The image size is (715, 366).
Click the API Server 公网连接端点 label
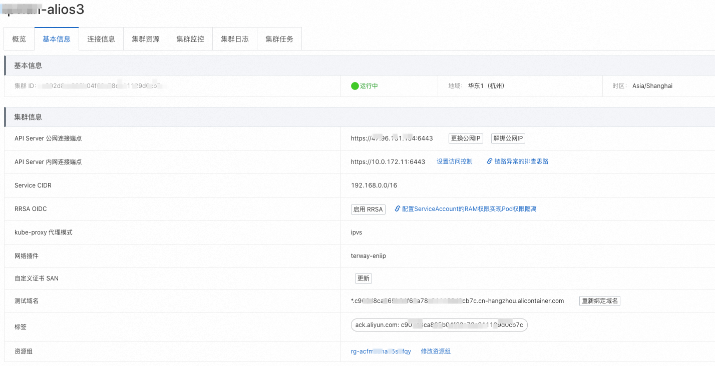48,138
